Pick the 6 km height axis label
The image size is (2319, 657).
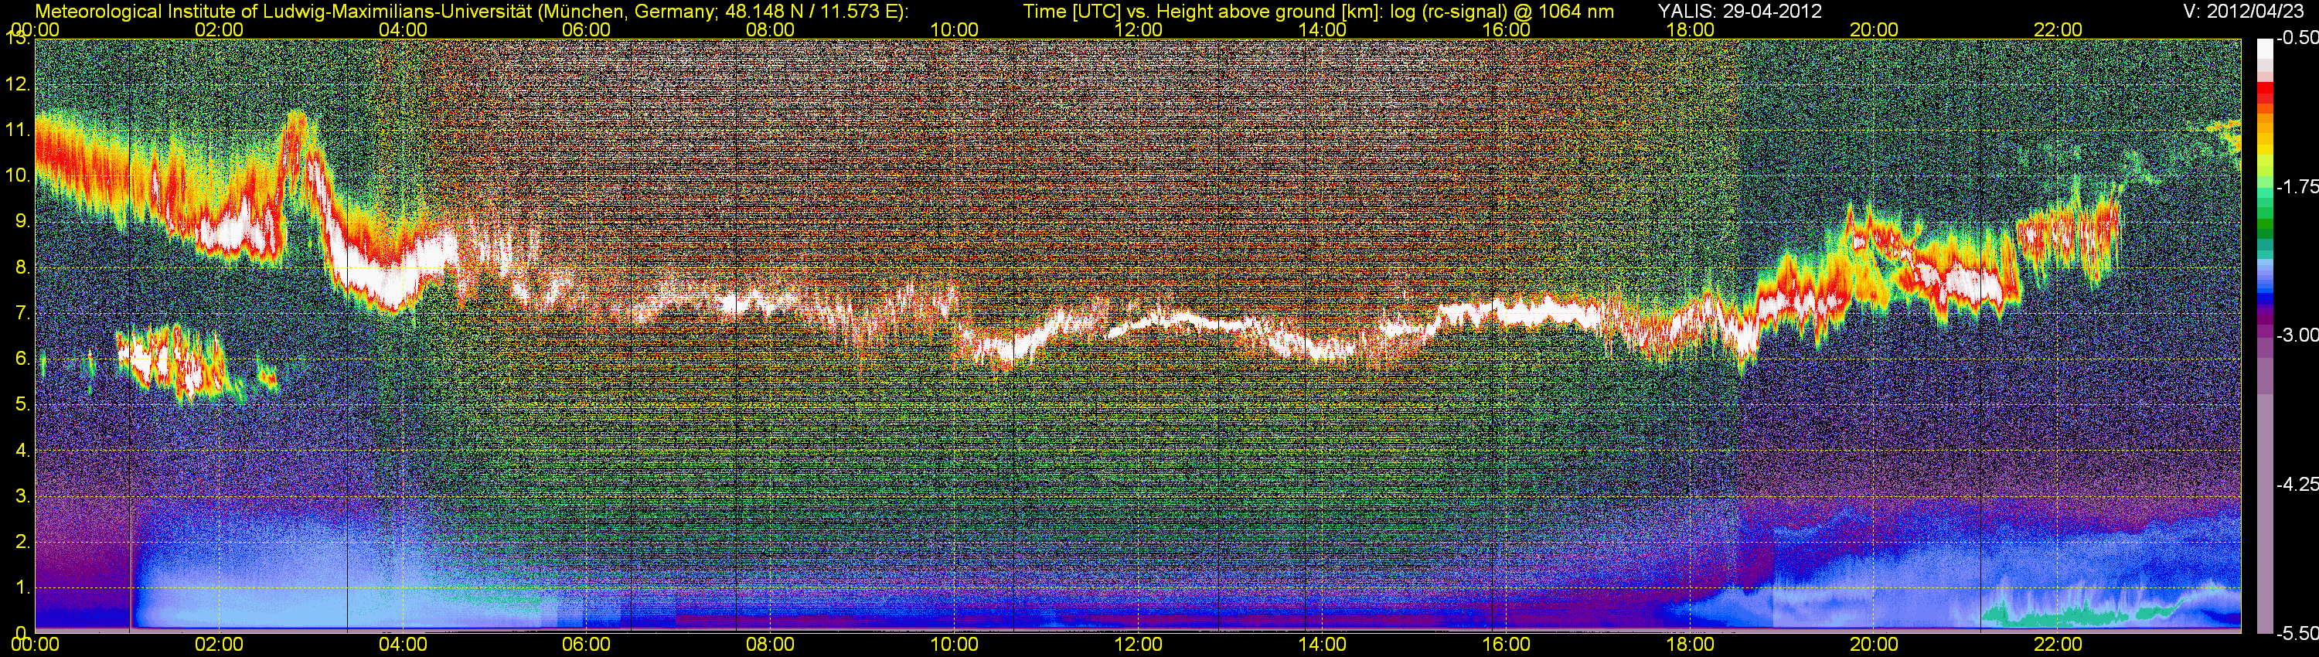[22, 359]
